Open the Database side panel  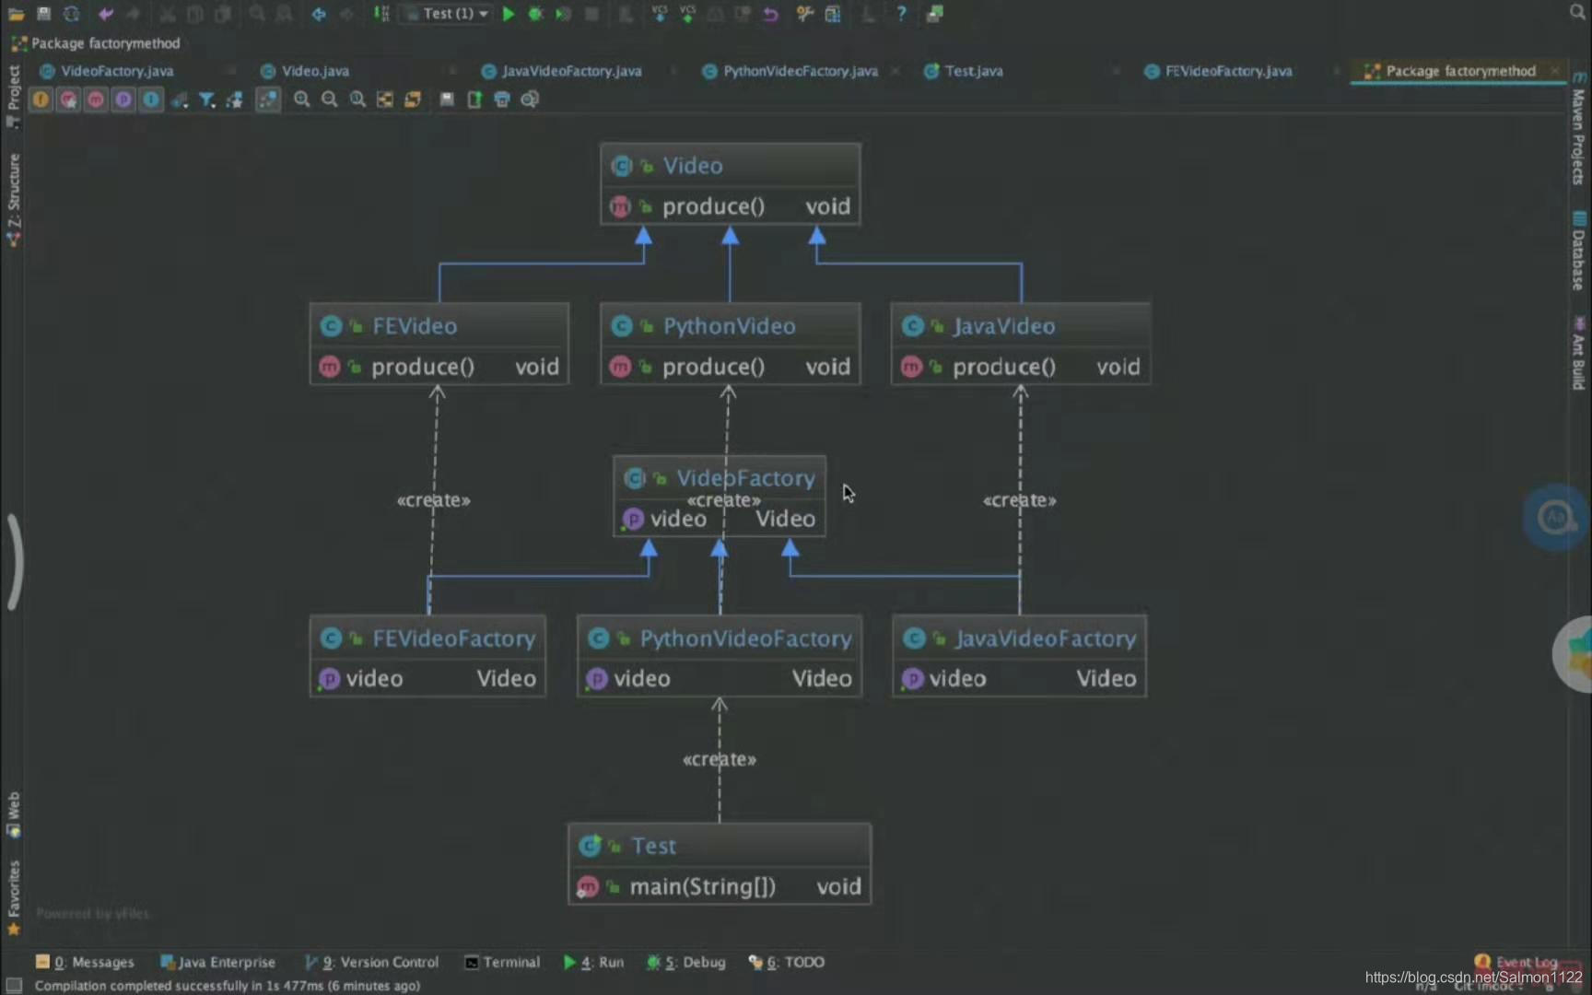[1579, 251]
